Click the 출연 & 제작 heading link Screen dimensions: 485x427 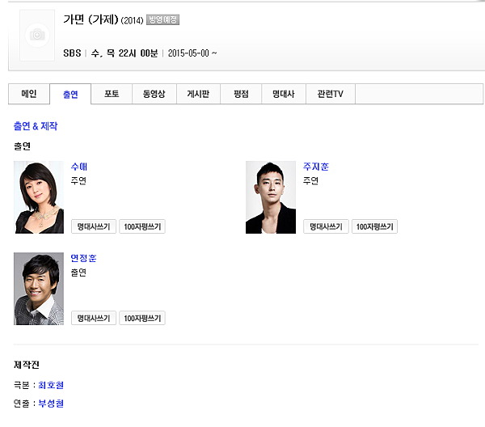[36, 126]
